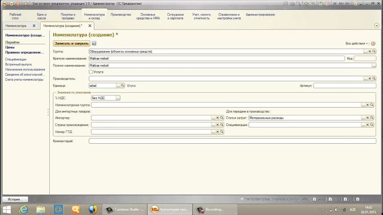Viewport: 383px width, 215px height.
Task: Clear the Группа field with its X icon
Action: (370, 51)
